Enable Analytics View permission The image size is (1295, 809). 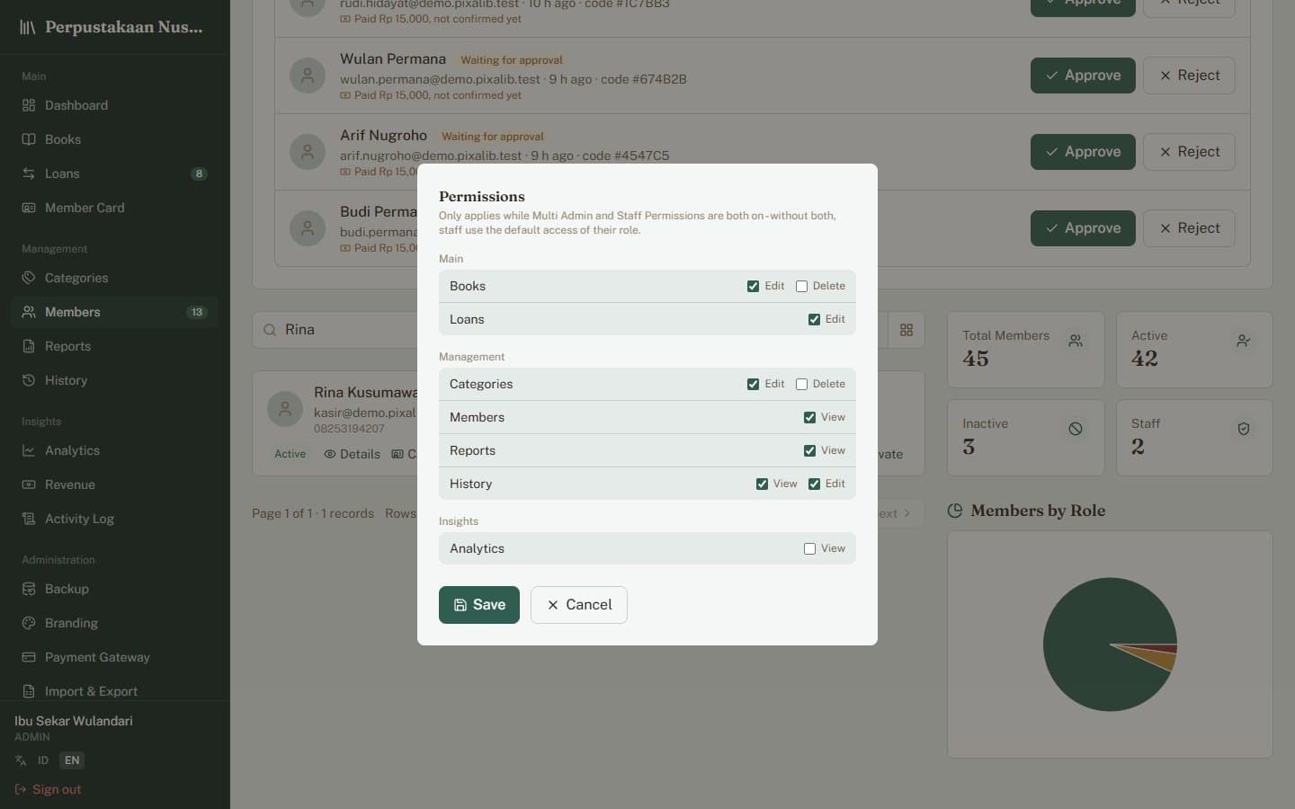click(809, 548)
